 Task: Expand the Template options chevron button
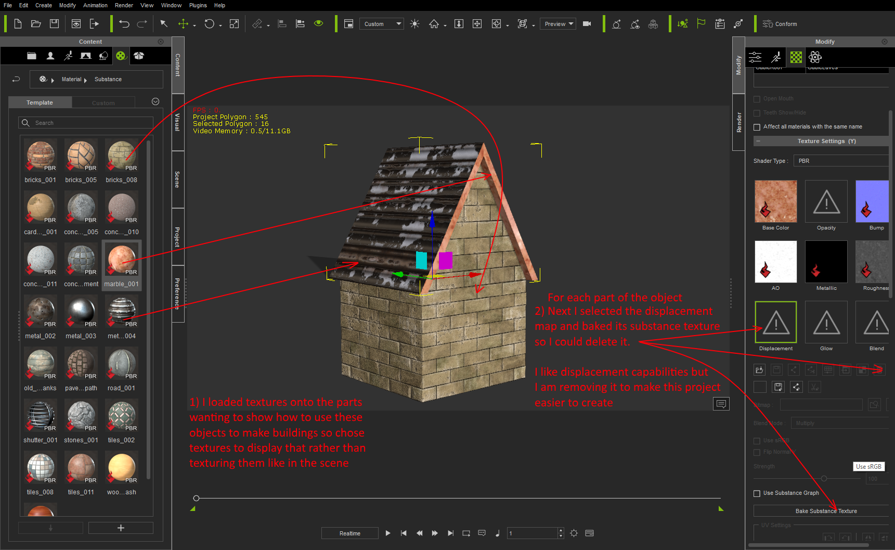click(x=155, y=102)
